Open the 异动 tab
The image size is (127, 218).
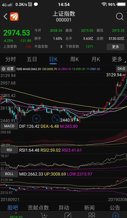pyautogui.click(x=64, y=208)
